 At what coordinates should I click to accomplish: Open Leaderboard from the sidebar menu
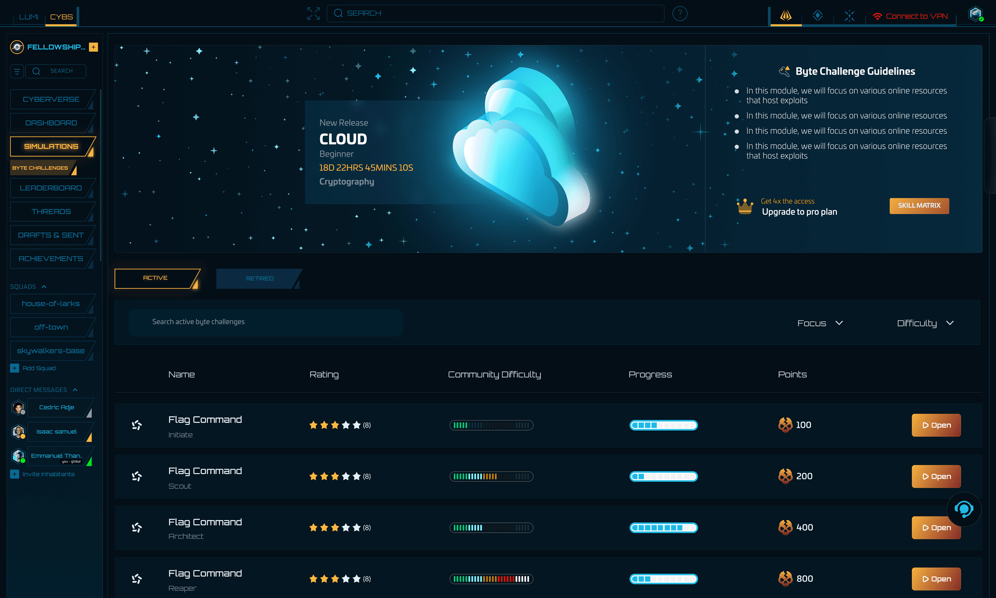tap(51, 188)
